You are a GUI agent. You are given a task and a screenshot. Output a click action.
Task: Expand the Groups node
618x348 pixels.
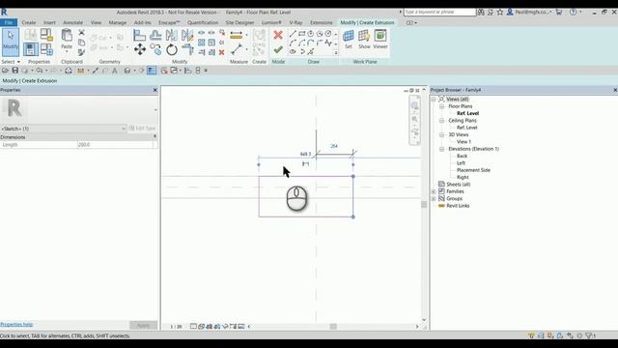434,198
